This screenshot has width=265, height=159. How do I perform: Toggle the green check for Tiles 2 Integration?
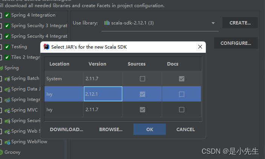(7, 57)
